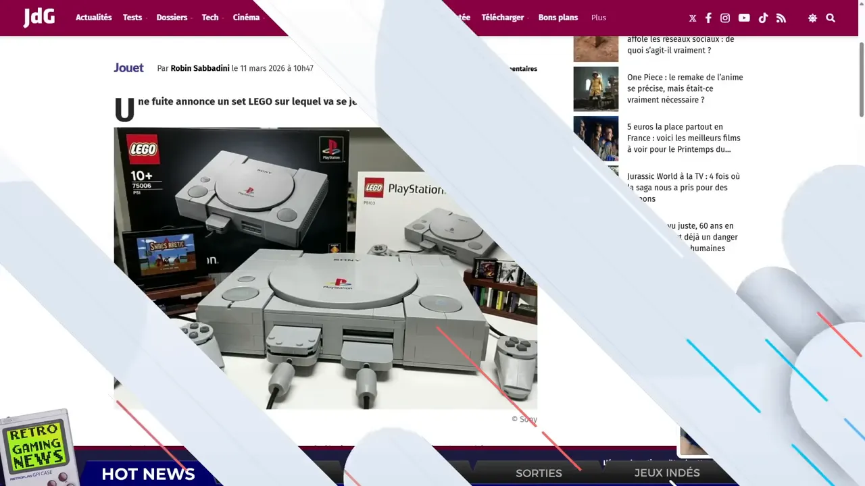Switch to the SORTIES tab
The width and height of the screenshot is (865, 486).
pyautogui.click(x=539, y=473)
